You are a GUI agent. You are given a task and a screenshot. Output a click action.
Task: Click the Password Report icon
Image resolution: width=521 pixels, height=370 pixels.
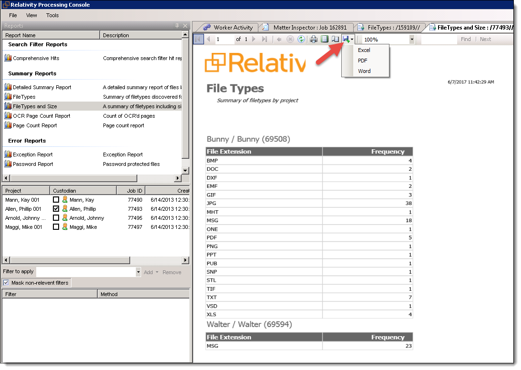(9, 164)
